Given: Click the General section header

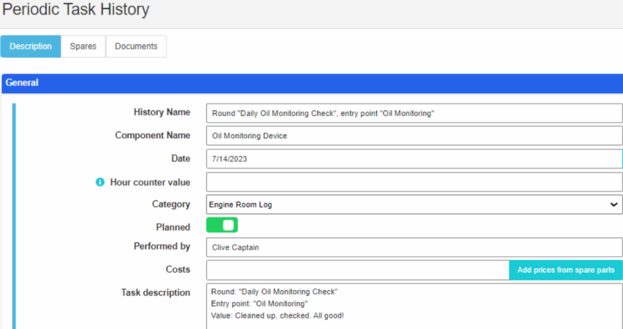Looking at the screenshot, I should 312,83.
